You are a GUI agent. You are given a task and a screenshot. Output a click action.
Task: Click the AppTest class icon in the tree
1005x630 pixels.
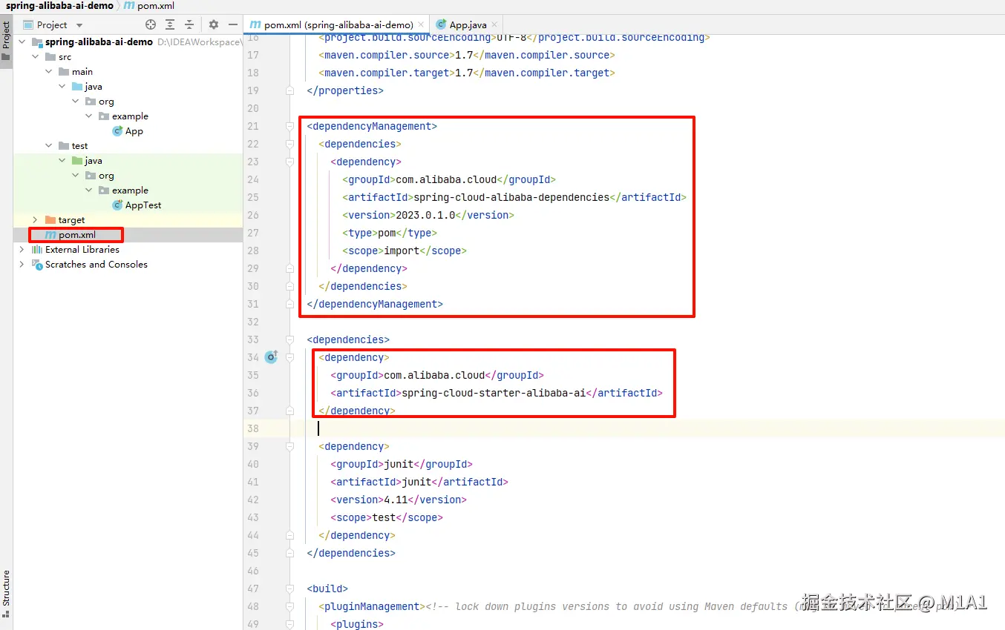[117, 205]
